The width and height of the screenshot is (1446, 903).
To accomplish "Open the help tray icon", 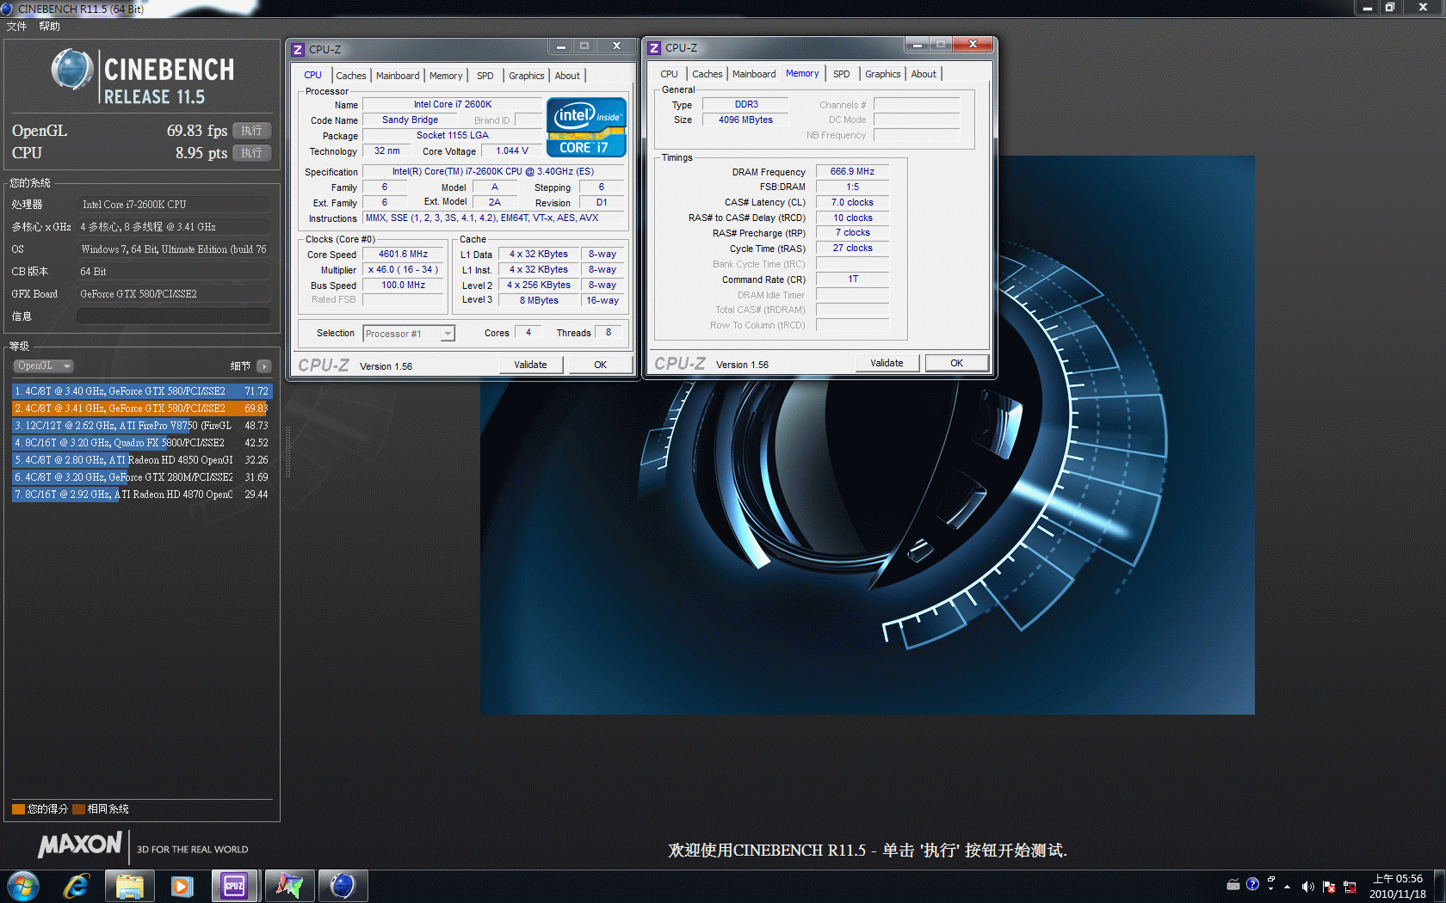I will [x=1252, y=884].
